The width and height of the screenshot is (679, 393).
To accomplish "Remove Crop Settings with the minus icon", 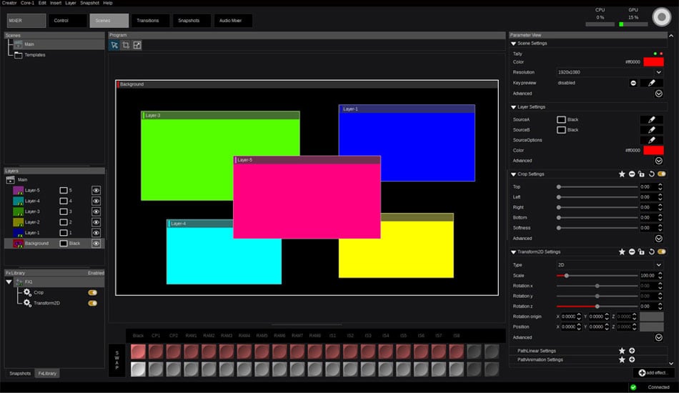I will click(x=632, y=174).
